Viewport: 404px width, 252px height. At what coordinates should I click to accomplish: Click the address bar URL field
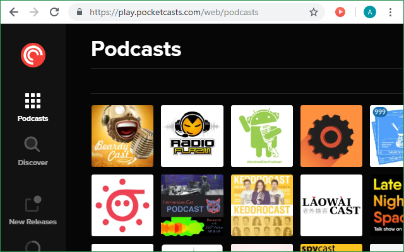pos(196,12)
